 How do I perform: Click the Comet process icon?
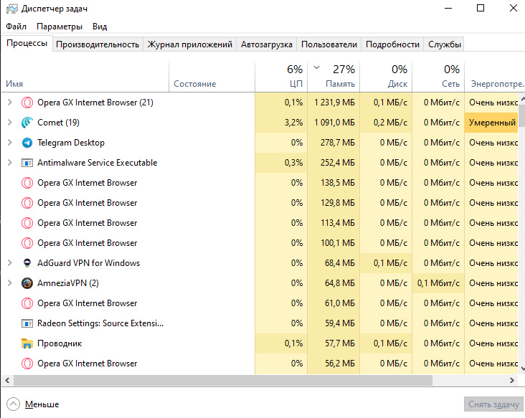pos(27,123)
